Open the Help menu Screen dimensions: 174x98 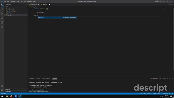(x=34, y=1)
